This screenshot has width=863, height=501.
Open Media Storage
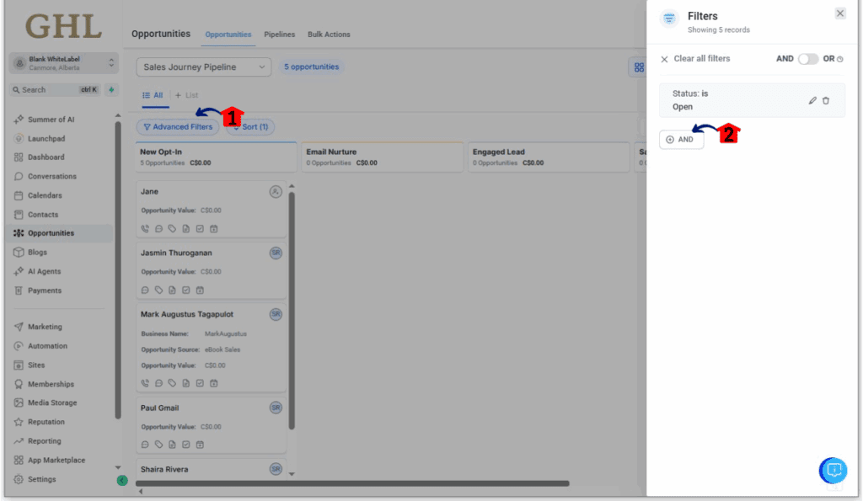(x=52, y=403)
